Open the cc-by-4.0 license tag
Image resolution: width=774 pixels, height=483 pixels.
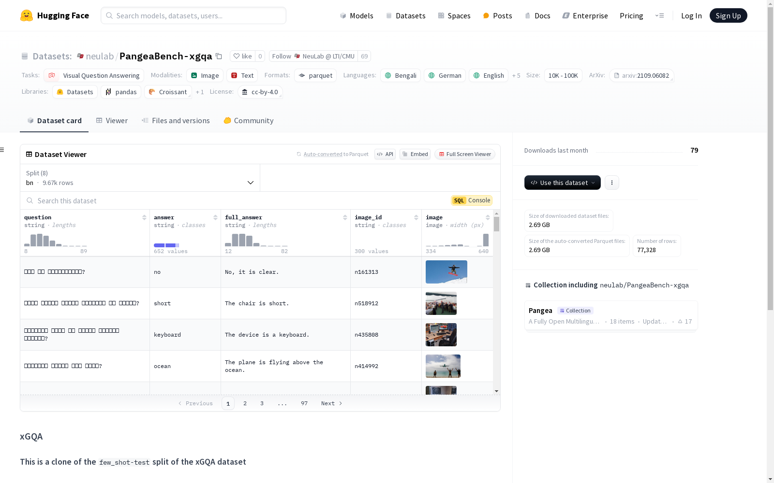[260, 92]
